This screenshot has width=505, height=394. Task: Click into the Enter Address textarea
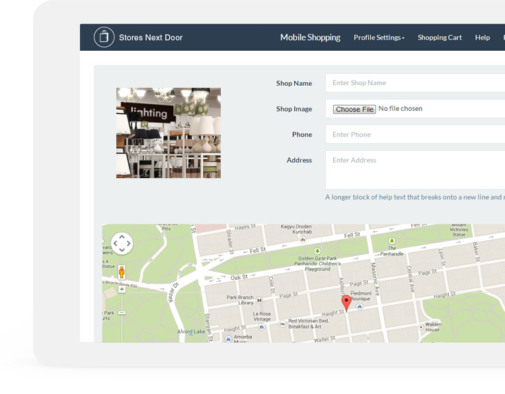415,170
